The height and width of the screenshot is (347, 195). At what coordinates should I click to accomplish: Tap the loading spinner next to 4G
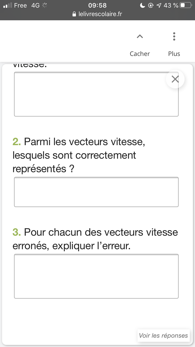point(45,5)
